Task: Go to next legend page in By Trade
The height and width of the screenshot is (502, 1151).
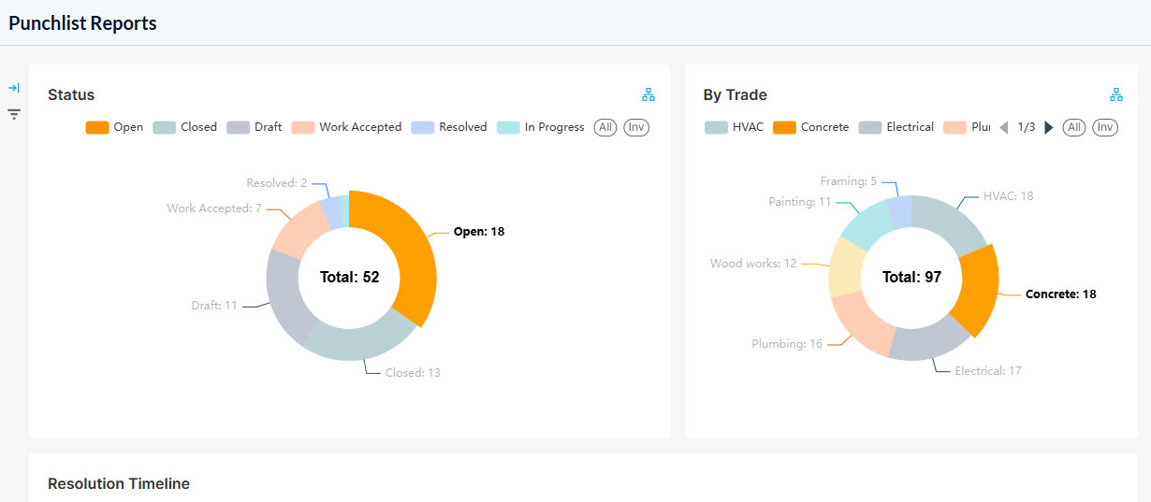Action: [1049, 127]
